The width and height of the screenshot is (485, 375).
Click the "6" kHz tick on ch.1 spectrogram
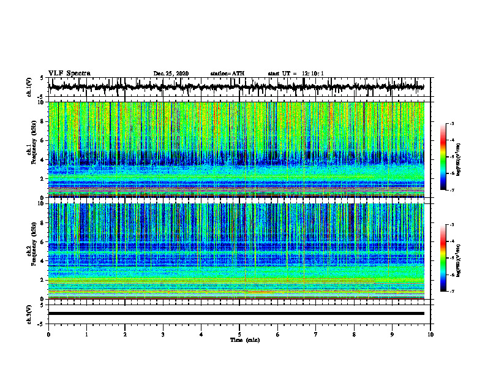point(42,141)
